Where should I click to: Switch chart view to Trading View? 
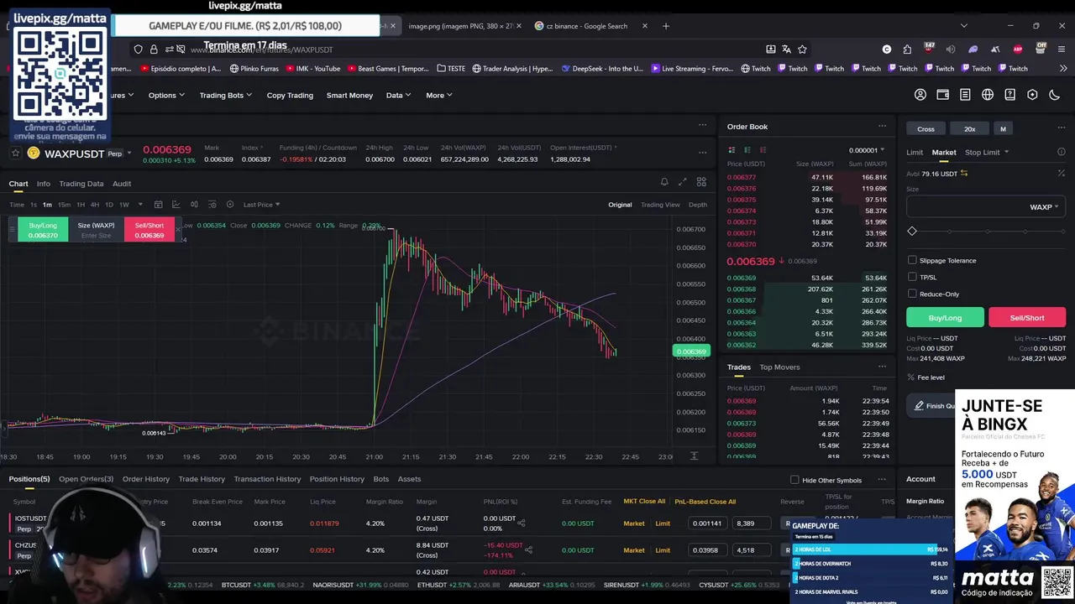click(x=660, y=205)
